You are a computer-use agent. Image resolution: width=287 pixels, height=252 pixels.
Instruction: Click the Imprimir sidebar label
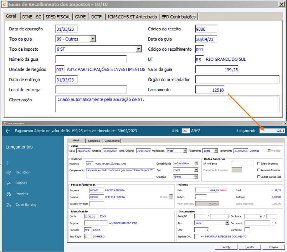pyautogui.click(x=22, y=194)
